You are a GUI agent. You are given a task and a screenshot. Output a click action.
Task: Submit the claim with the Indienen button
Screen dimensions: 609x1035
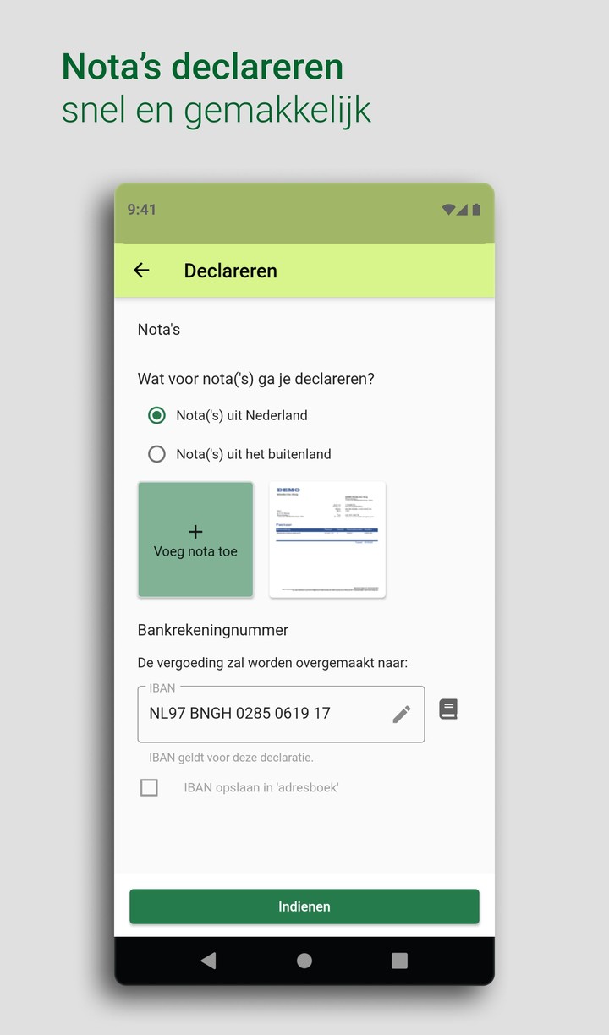pos(304,906)
